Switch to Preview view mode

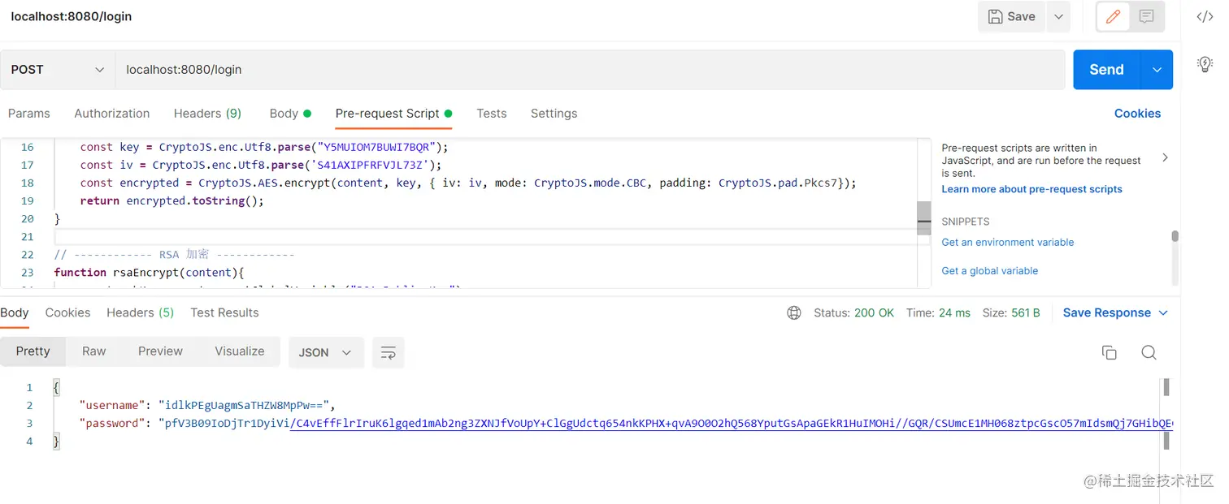160,351
